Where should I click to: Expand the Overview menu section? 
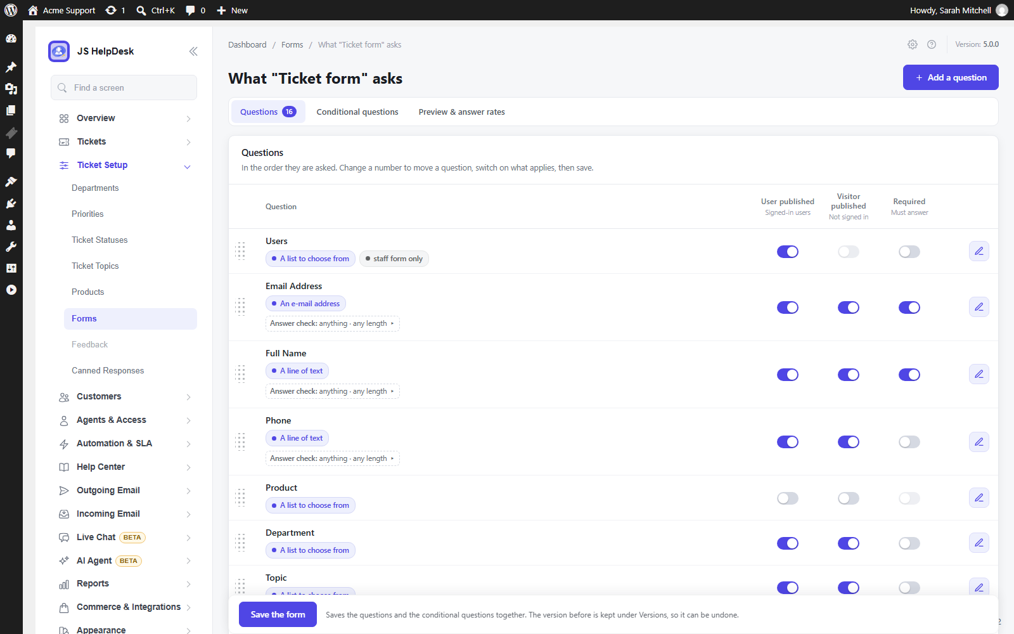pyautogui.click(x=124, y=119)
